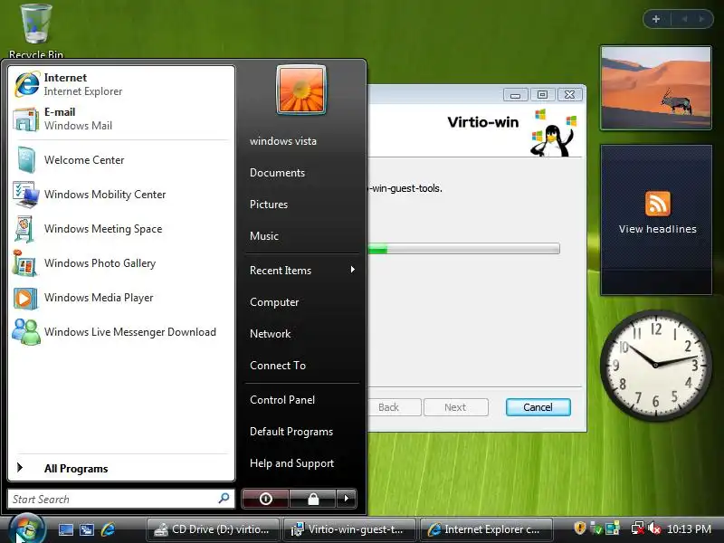Go to previous sidebar gadget page arrow
Viewport: 724px width, 543px height.
coord(684,19)
